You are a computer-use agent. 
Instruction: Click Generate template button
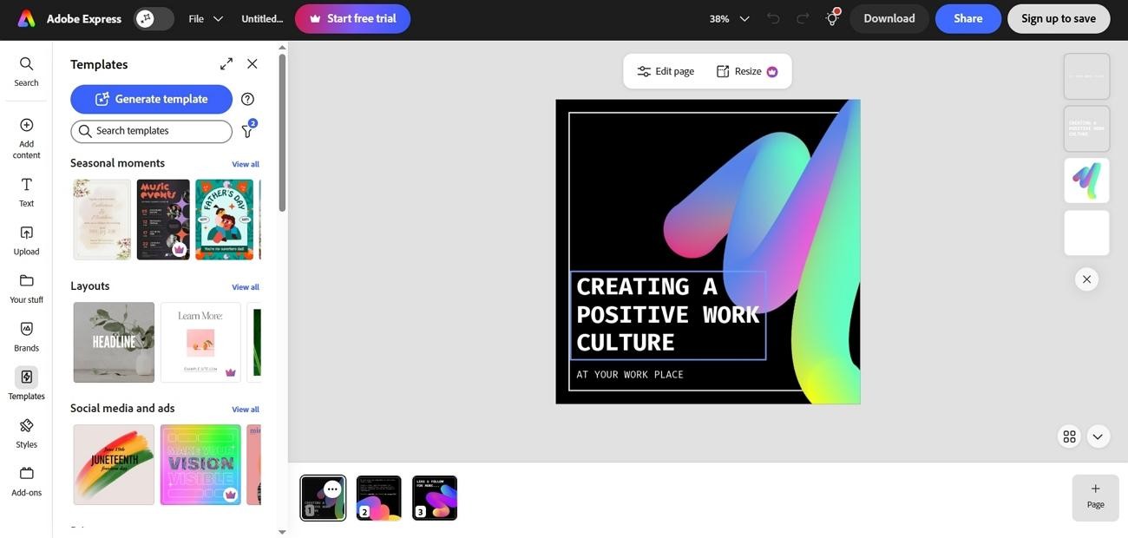click(x=151, y=99)
